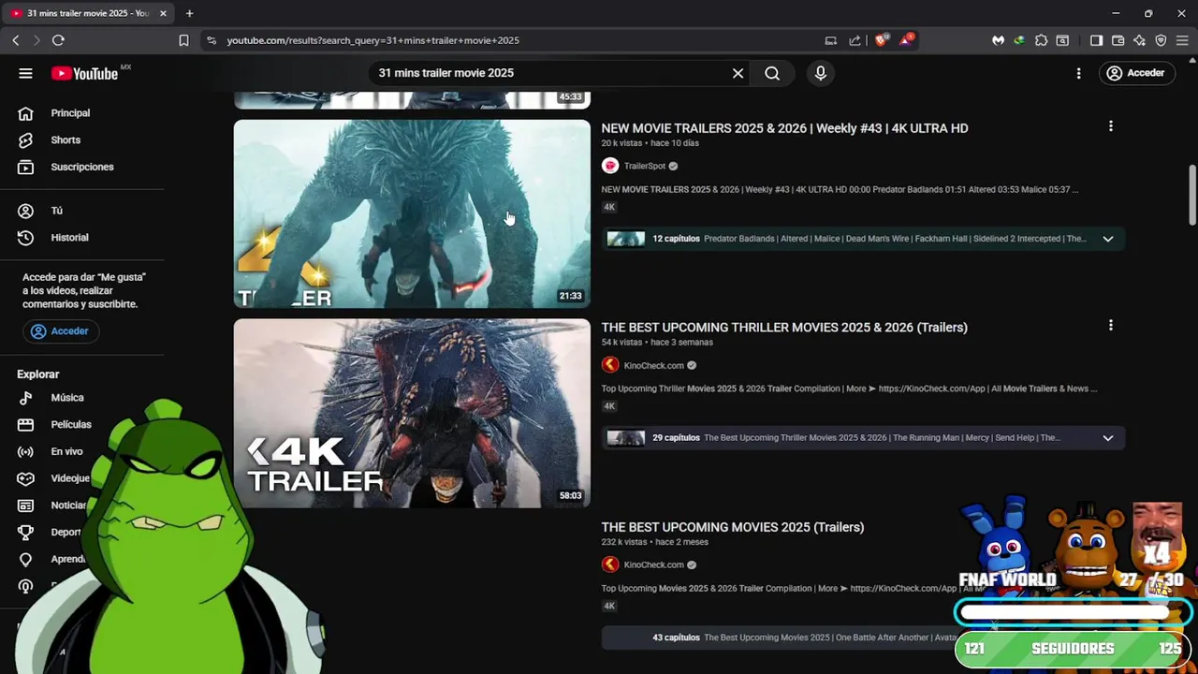Click the KinoCheck avatar under the thriller video
This screenshot has width=1198, height=674.
coord(610,365)
